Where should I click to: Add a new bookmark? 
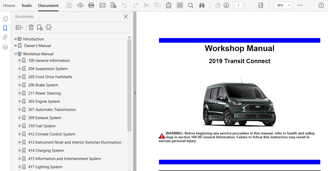40,27
